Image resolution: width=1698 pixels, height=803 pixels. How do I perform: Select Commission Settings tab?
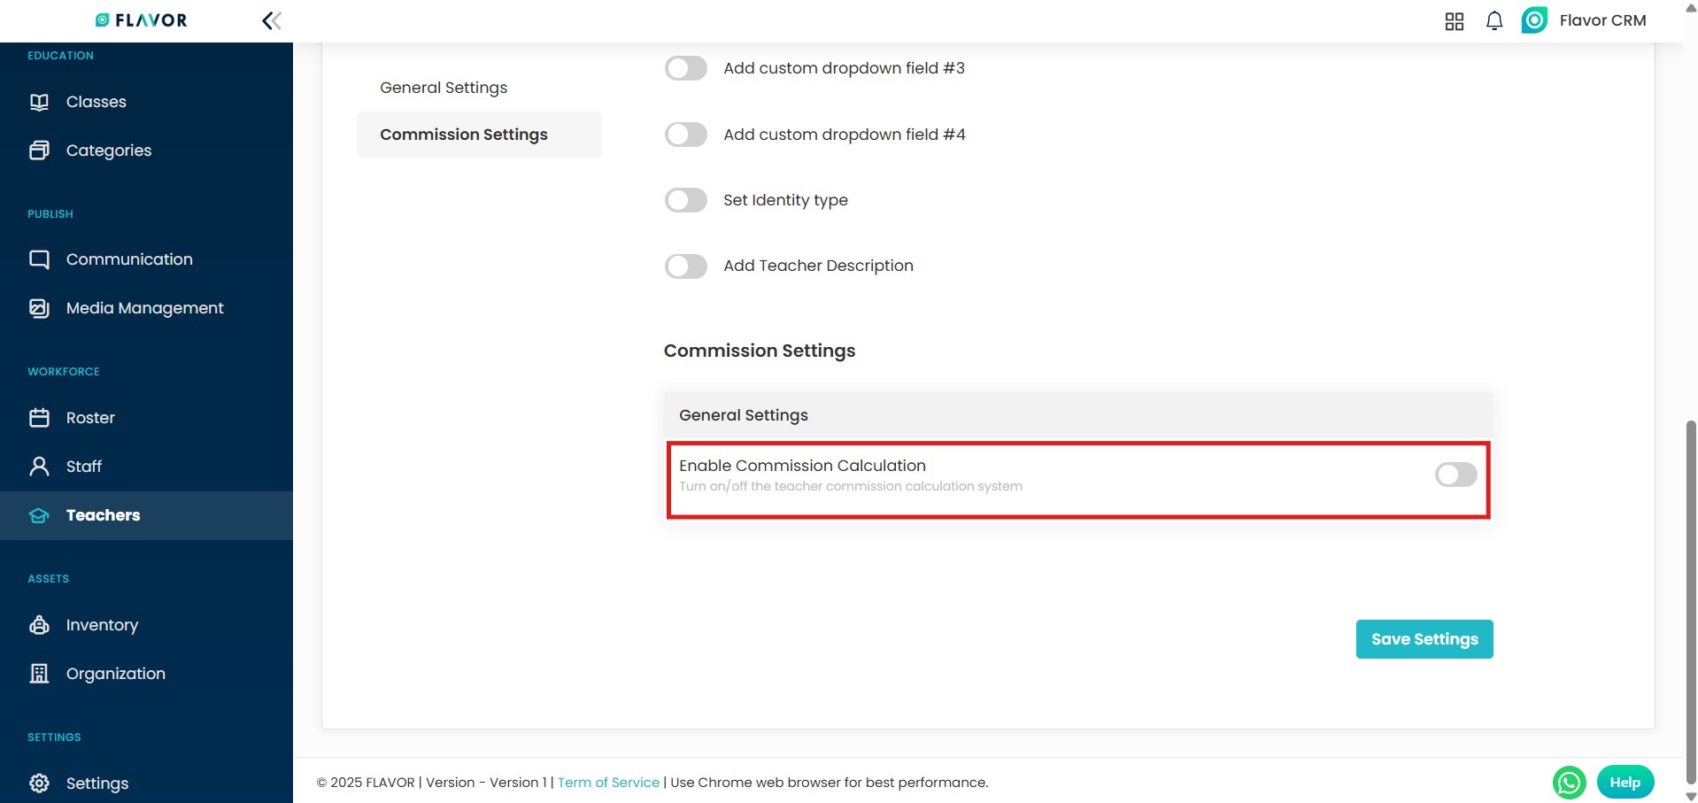(464, 135)
